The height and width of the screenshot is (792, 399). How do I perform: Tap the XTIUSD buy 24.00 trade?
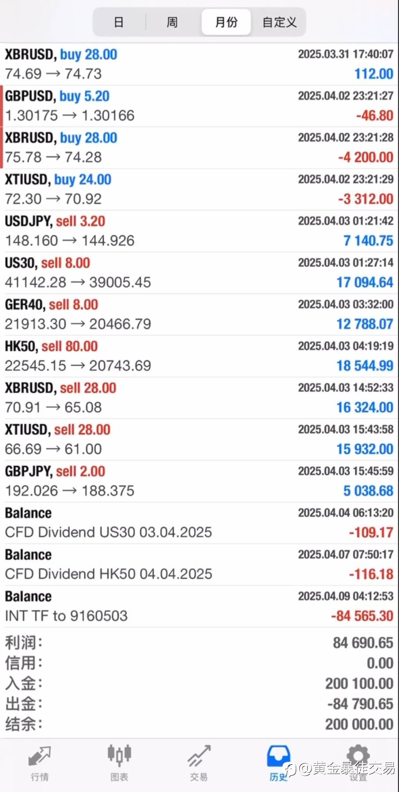[x=199, y=189]
